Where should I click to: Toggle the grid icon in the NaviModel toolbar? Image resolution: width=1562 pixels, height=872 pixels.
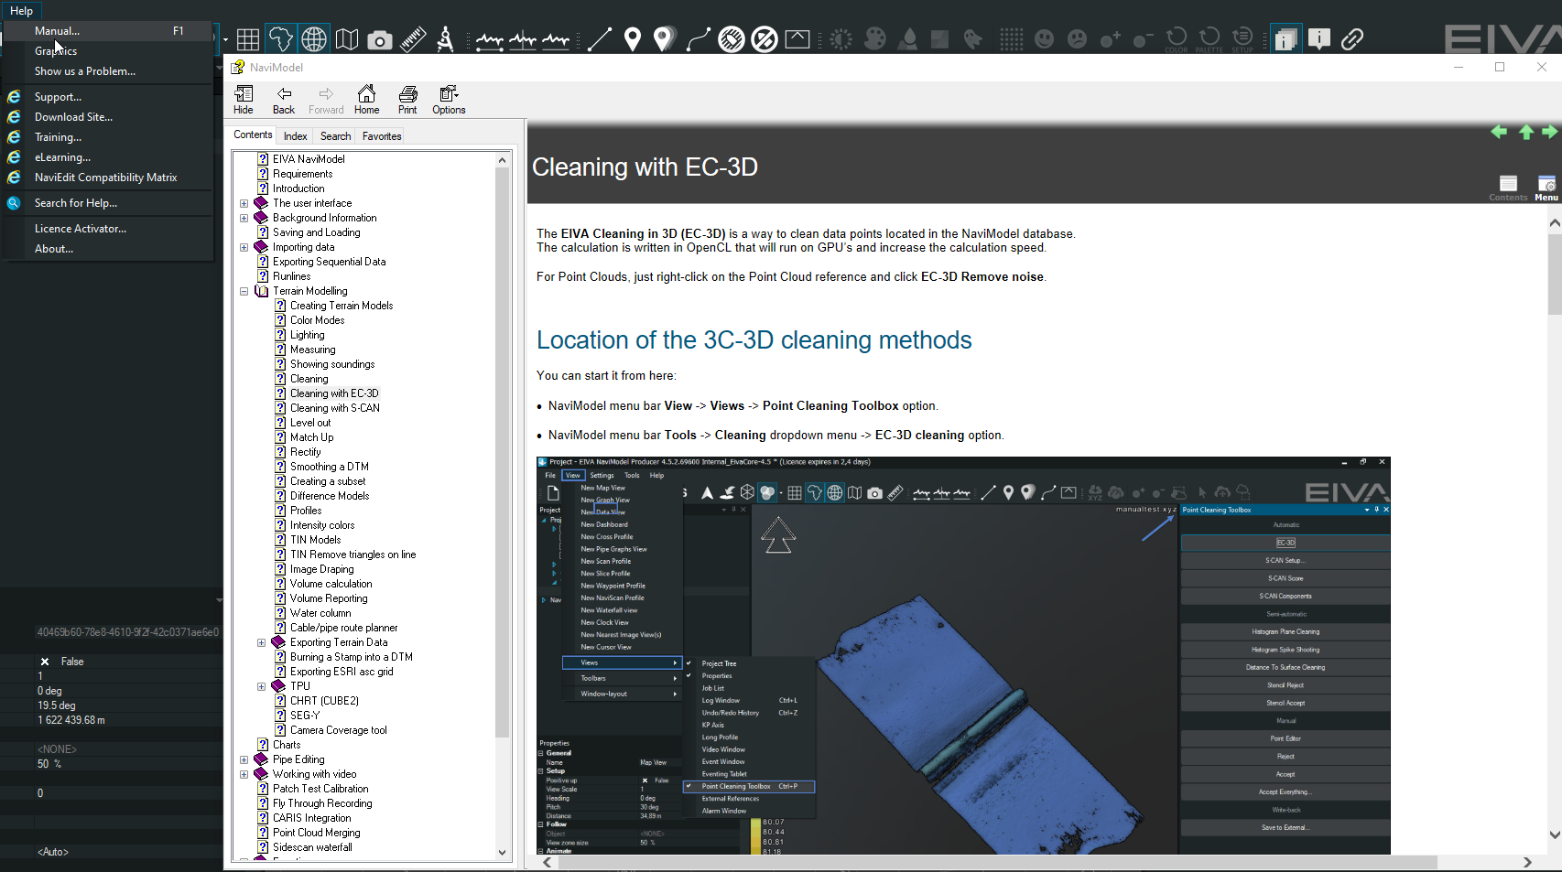point(247,39)
